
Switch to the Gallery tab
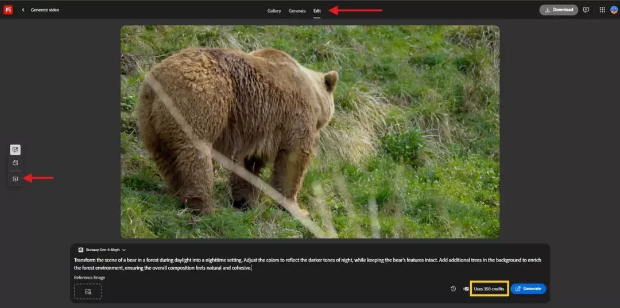point(274,11)
